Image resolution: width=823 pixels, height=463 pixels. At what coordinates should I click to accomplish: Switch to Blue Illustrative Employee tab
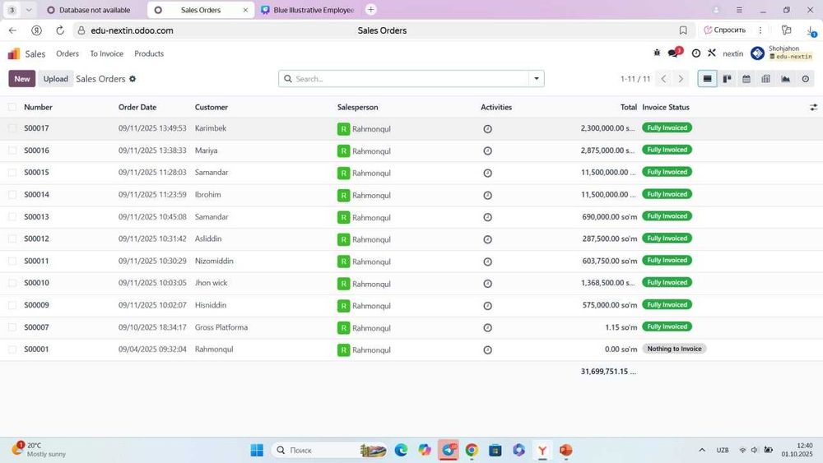point(308,10)
